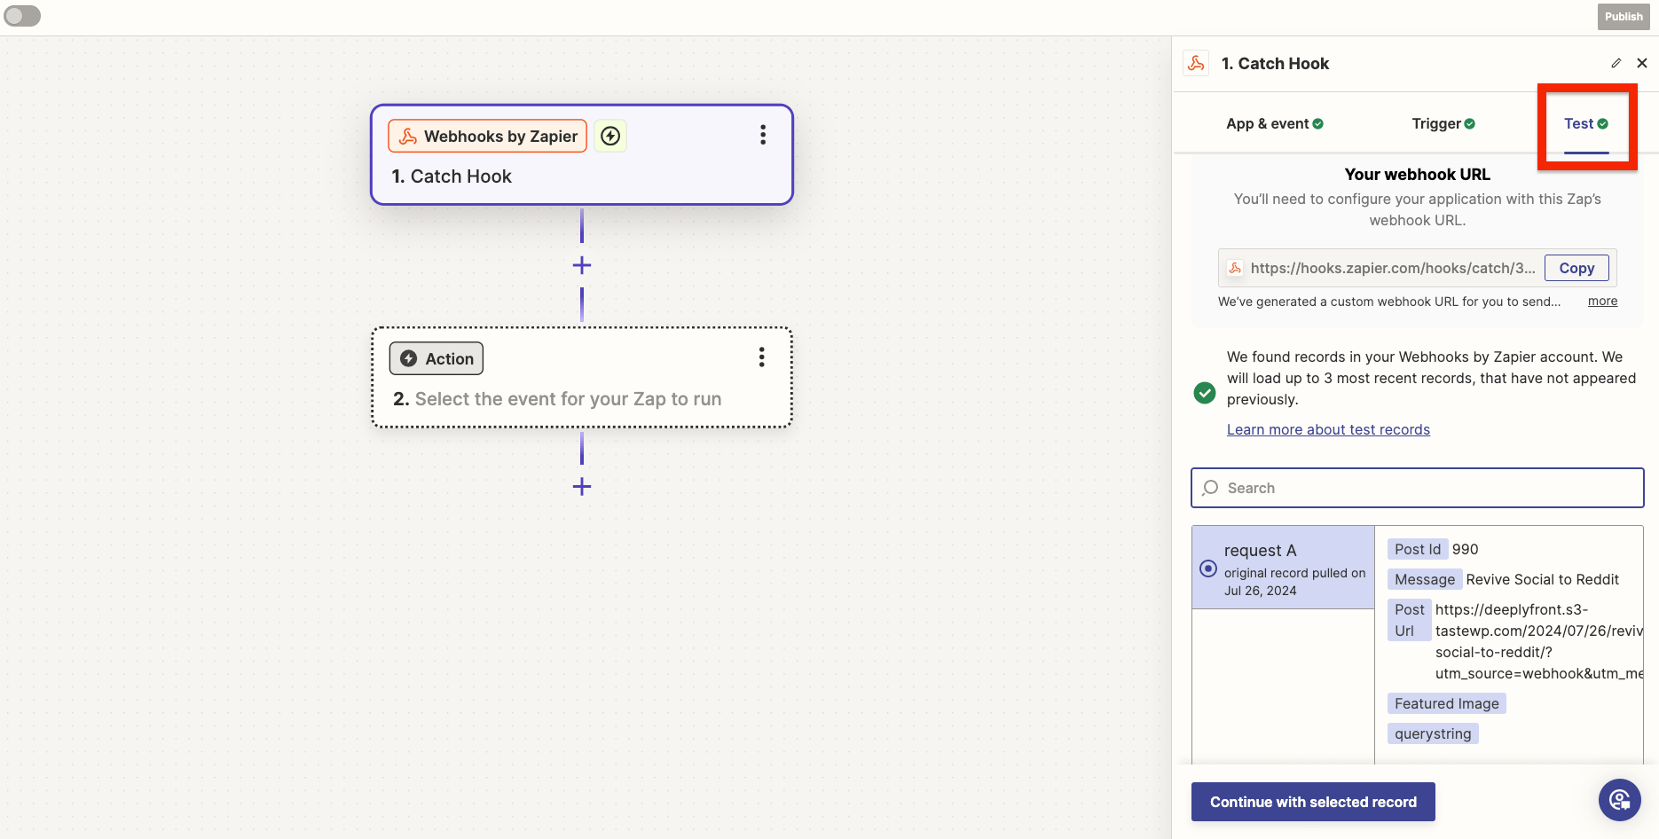Viewport: 1659px width, 839px height.
Task: Open the chat support assistant icon
Action: 1619,800
